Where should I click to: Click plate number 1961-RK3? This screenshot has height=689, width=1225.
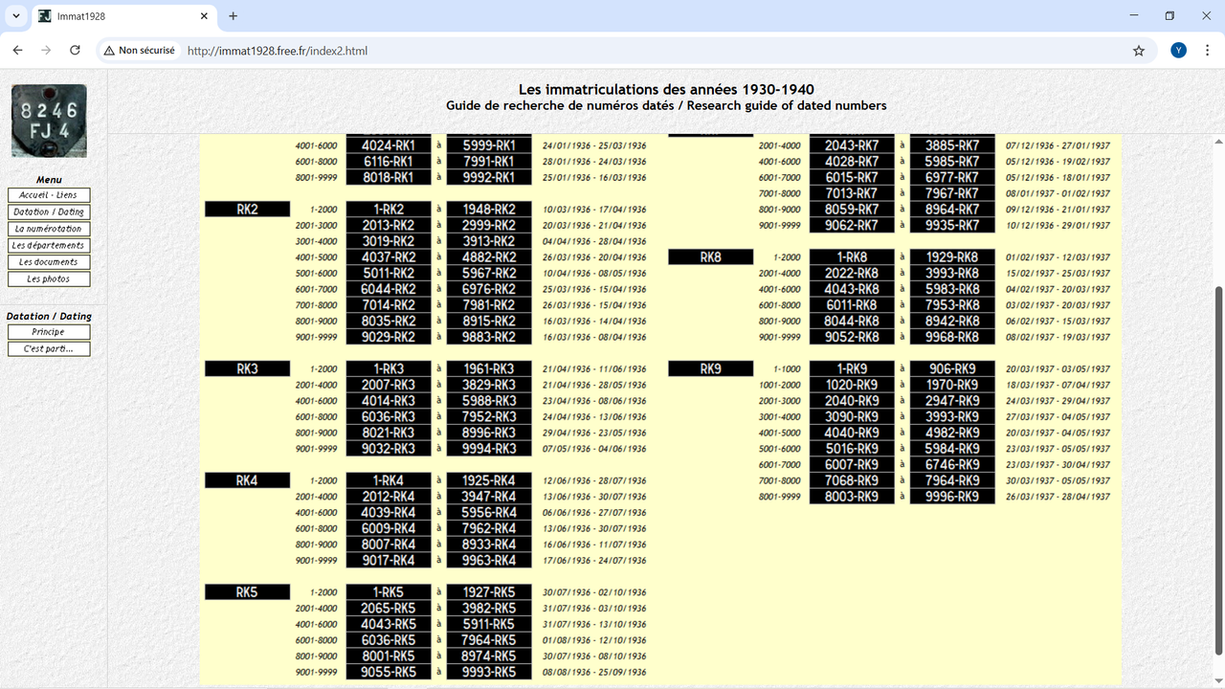[489, 369]
